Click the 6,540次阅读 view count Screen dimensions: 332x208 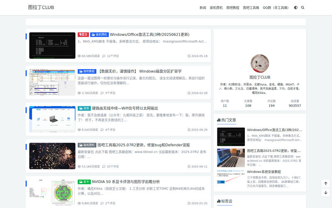pos(88,130)
